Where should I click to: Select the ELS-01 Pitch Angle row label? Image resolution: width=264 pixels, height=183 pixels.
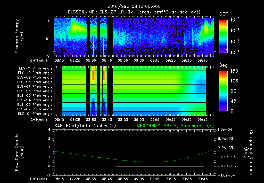(35, 114)
